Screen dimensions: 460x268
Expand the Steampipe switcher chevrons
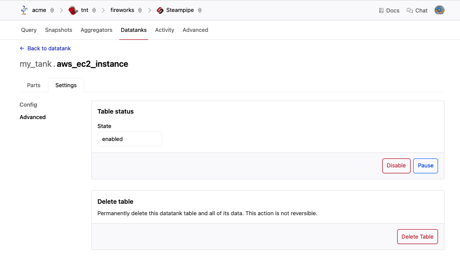(x=200, y=10)
